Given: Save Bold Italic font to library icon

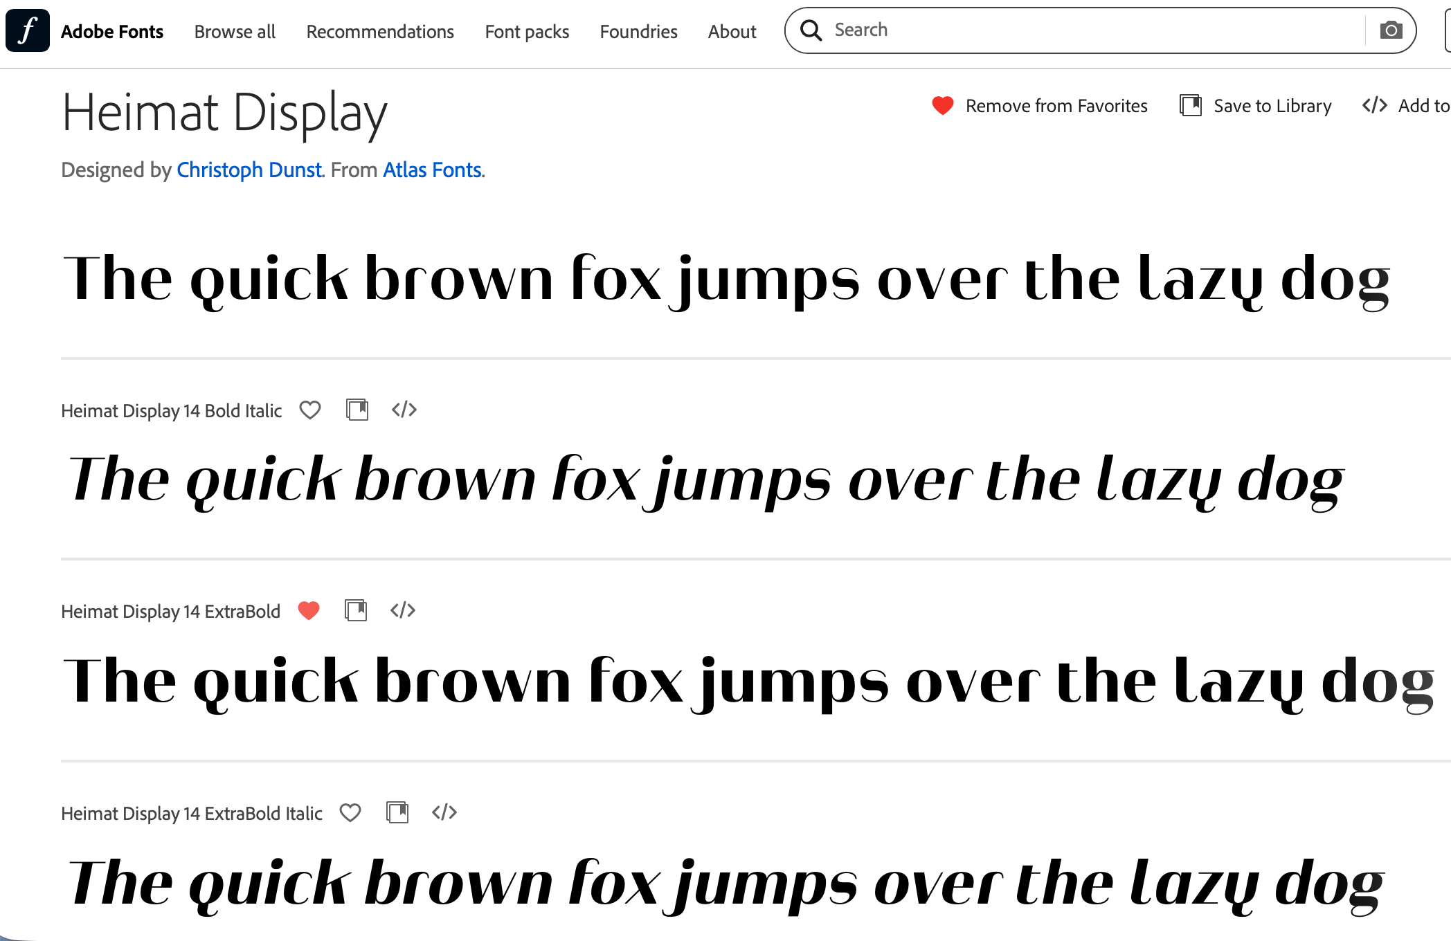Looking at the screenshot, I should click(x=357, y=410).
